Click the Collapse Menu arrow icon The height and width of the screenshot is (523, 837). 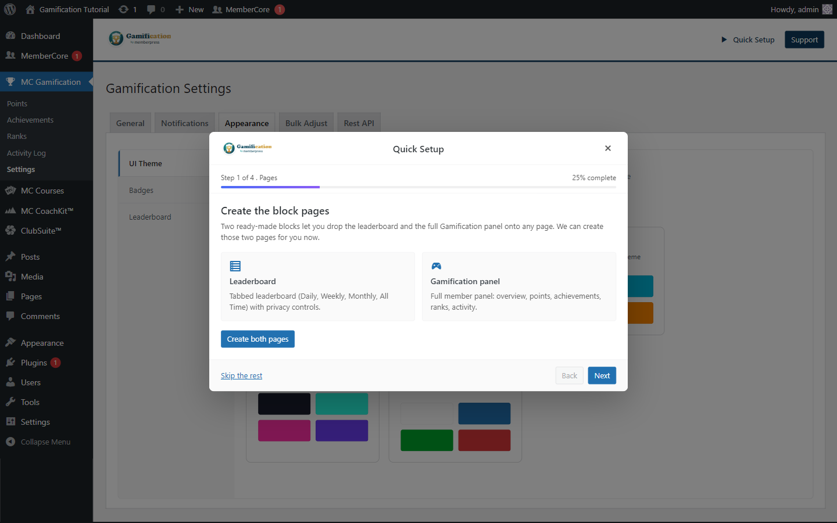[10, 442]
